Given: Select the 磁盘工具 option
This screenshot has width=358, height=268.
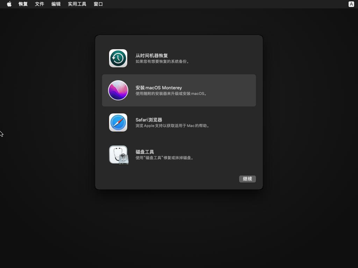Looking at the screenshot, I should (179, 155).
